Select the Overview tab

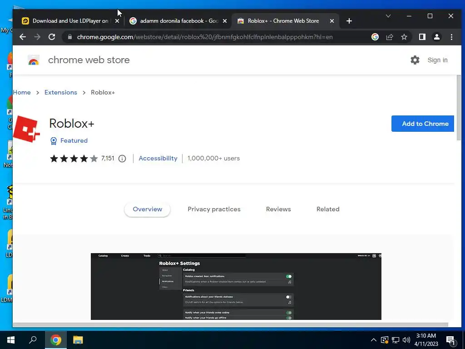point(148,209)
